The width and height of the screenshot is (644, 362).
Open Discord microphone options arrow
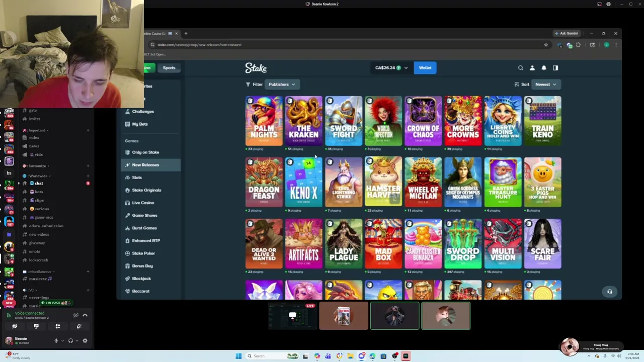pyautogui.click(x=62, y=341)
